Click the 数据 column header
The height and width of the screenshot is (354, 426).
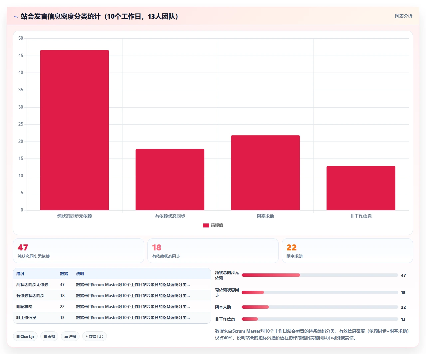(64, 274)
